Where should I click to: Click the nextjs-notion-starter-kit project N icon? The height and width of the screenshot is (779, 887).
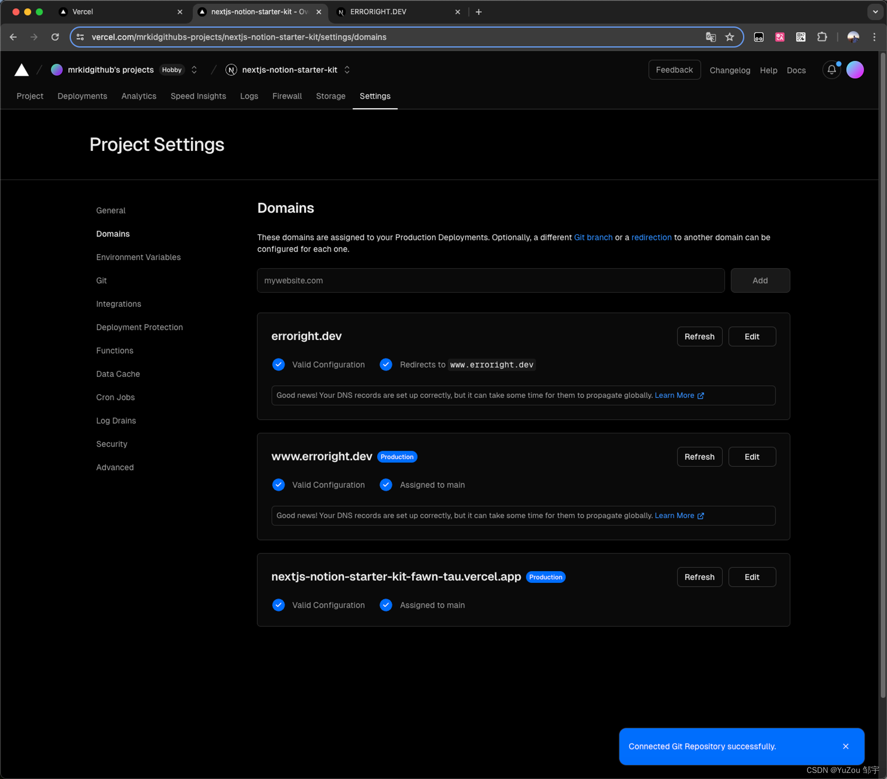pos(231,70)
